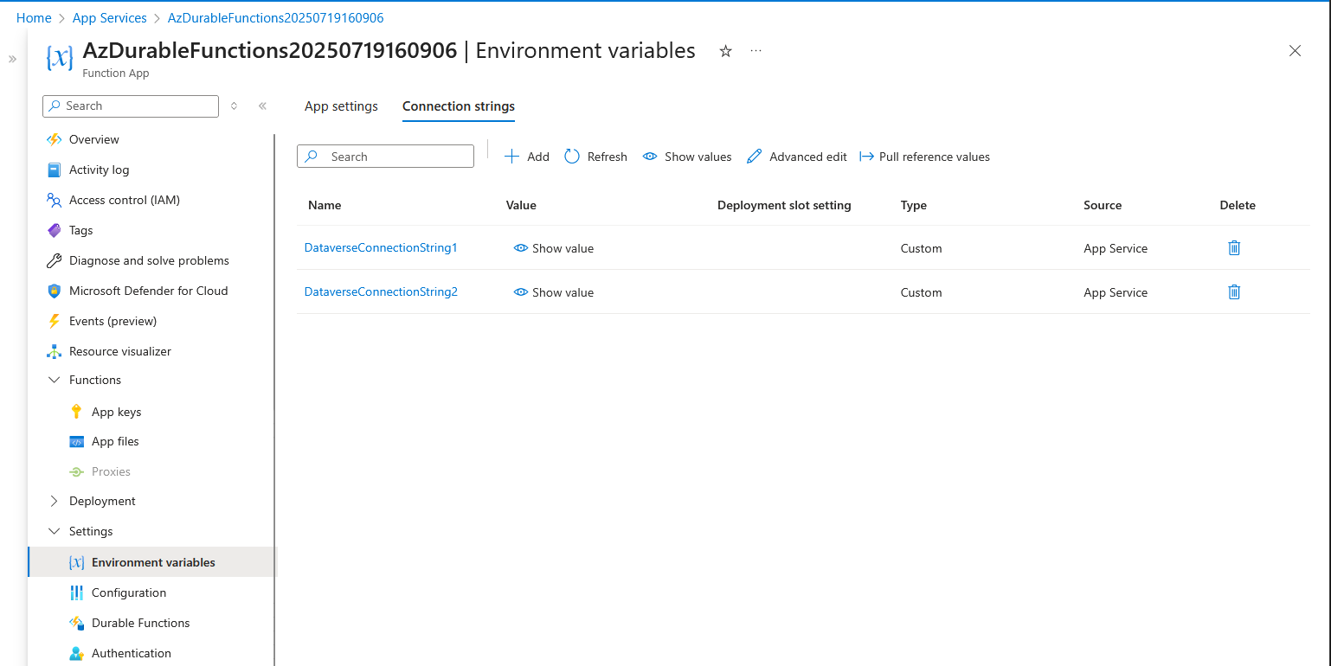Click the Source column header

pos(1103,205)
